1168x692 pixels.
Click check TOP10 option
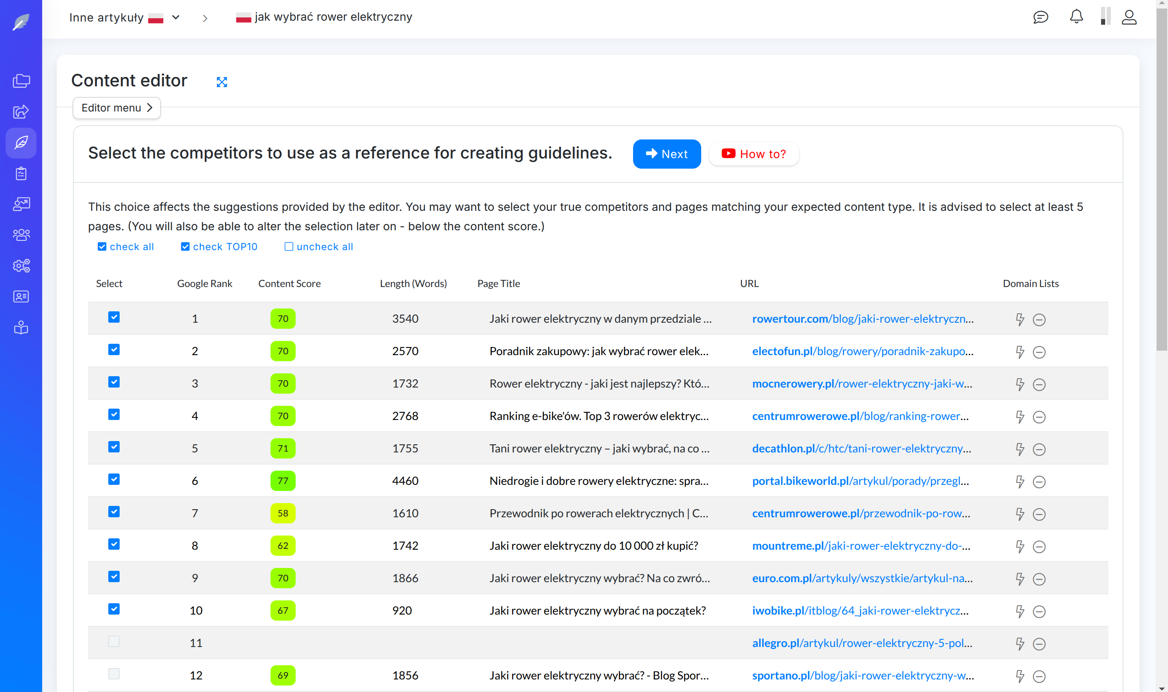[x=219, y=246]
